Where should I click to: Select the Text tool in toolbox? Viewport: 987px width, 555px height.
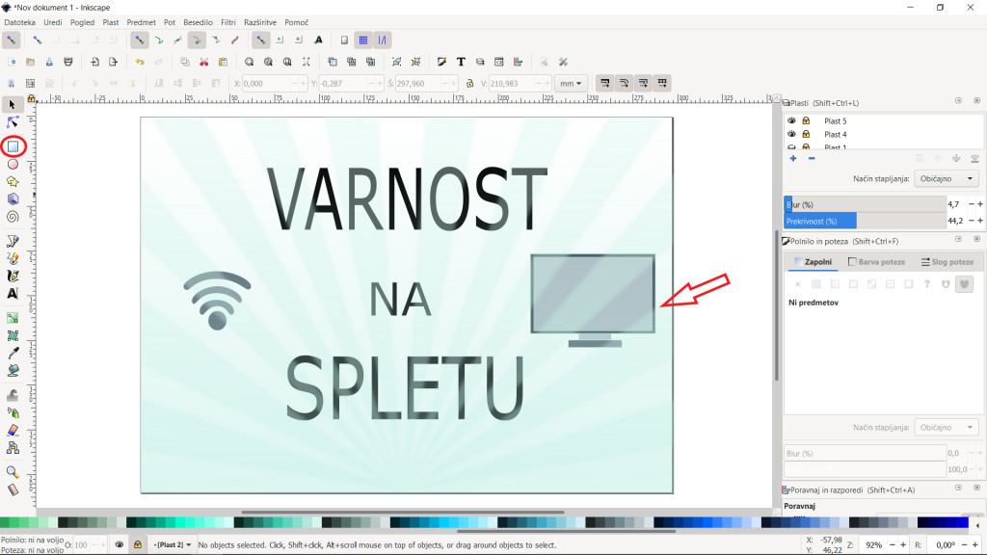pyautogui.click(x=13, y=293)
